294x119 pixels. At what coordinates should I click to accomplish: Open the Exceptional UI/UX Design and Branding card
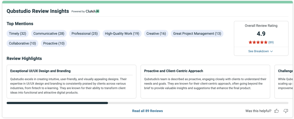[71, 82]
